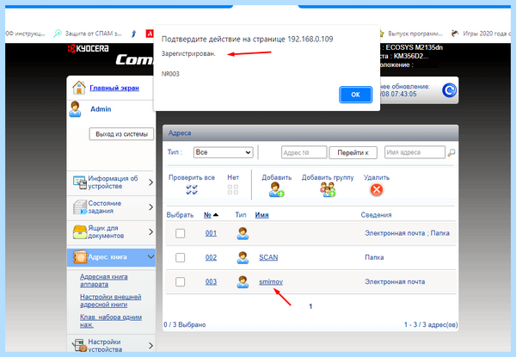The width and height of the screenshot is (516, 357).
Task: Click Проверить все check-all icon
Action: pos(192,190)
